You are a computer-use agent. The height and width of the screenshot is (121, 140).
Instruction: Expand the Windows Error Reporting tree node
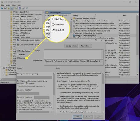9,26
